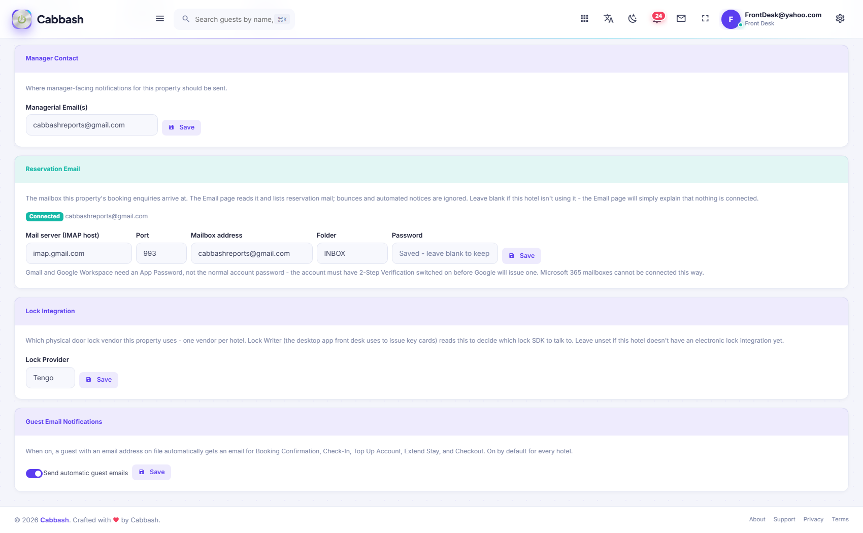863x533 pixels.
Task: Switch to dark mode moon icon
Action: point(633,19)
